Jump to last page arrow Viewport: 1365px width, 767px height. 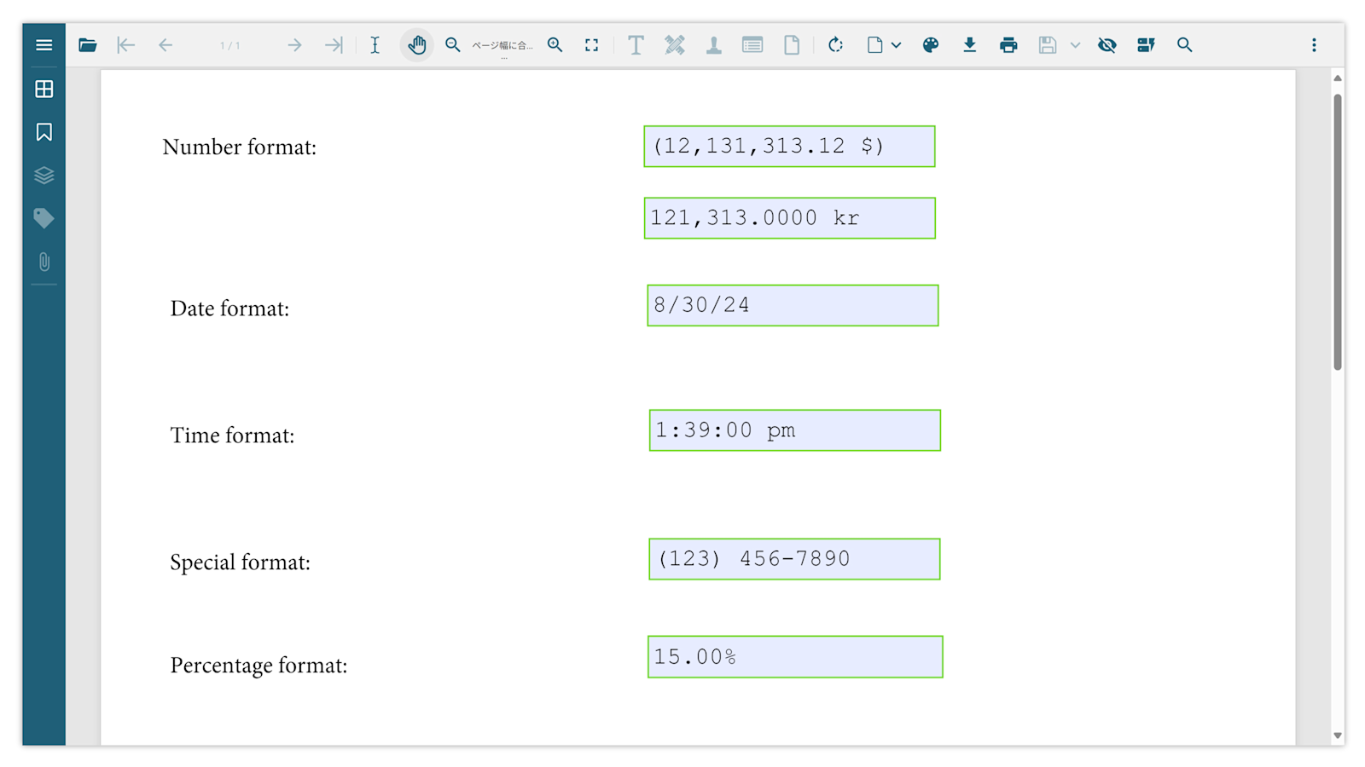coord(334,45)
